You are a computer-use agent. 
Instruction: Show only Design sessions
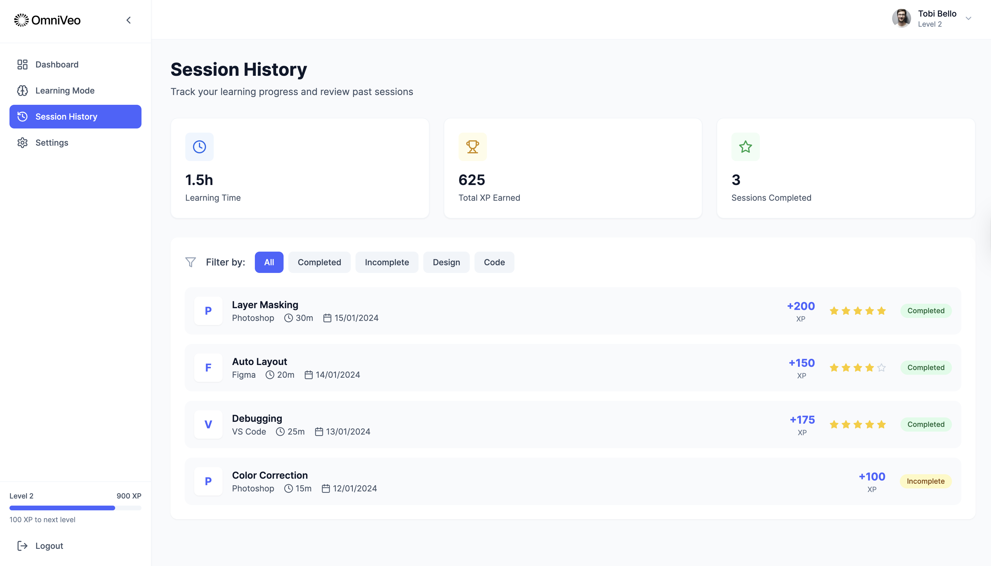pos(446,262)
